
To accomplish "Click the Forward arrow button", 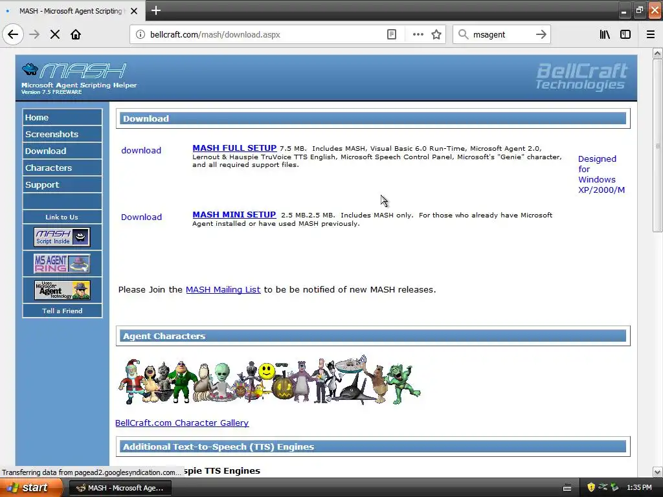I will (35, 34).
